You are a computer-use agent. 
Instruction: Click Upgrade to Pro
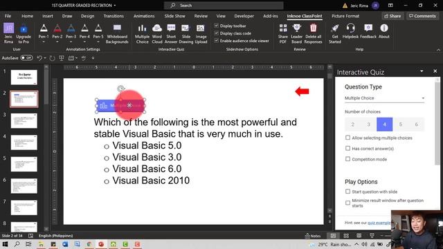(x=24, y=34)
